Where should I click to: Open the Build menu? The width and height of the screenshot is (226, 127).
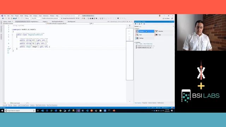[x=22, y=16]
